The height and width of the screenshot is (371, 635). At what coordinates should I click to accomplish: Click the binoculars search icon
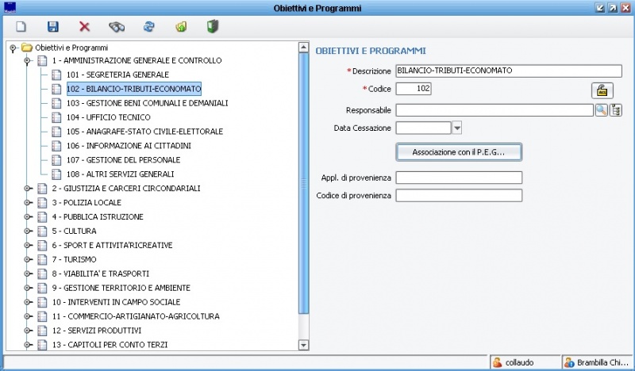tap(117, 27)
